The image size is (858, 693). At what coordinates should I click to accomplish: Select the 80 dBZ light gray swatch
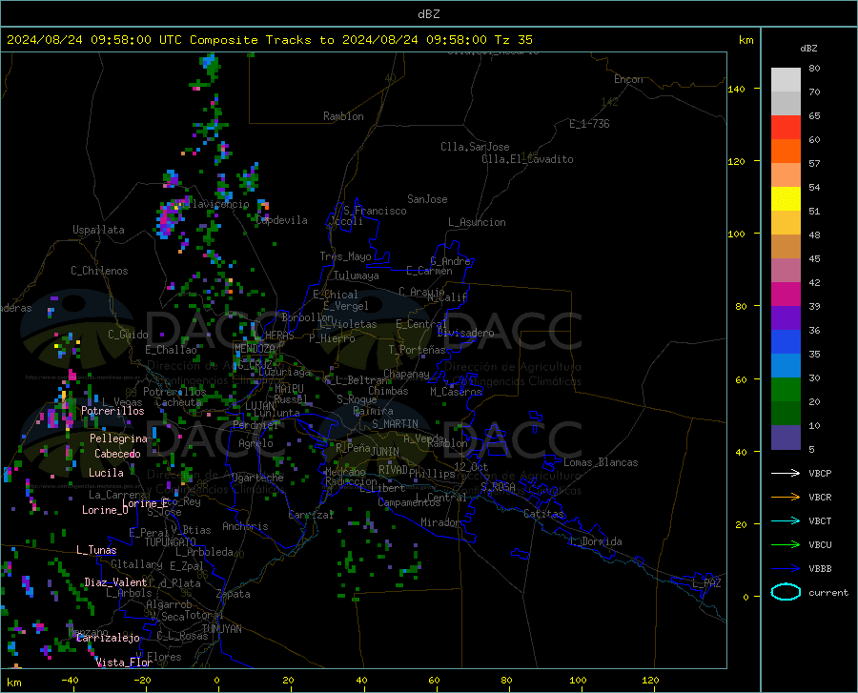(x=786, y=80)
